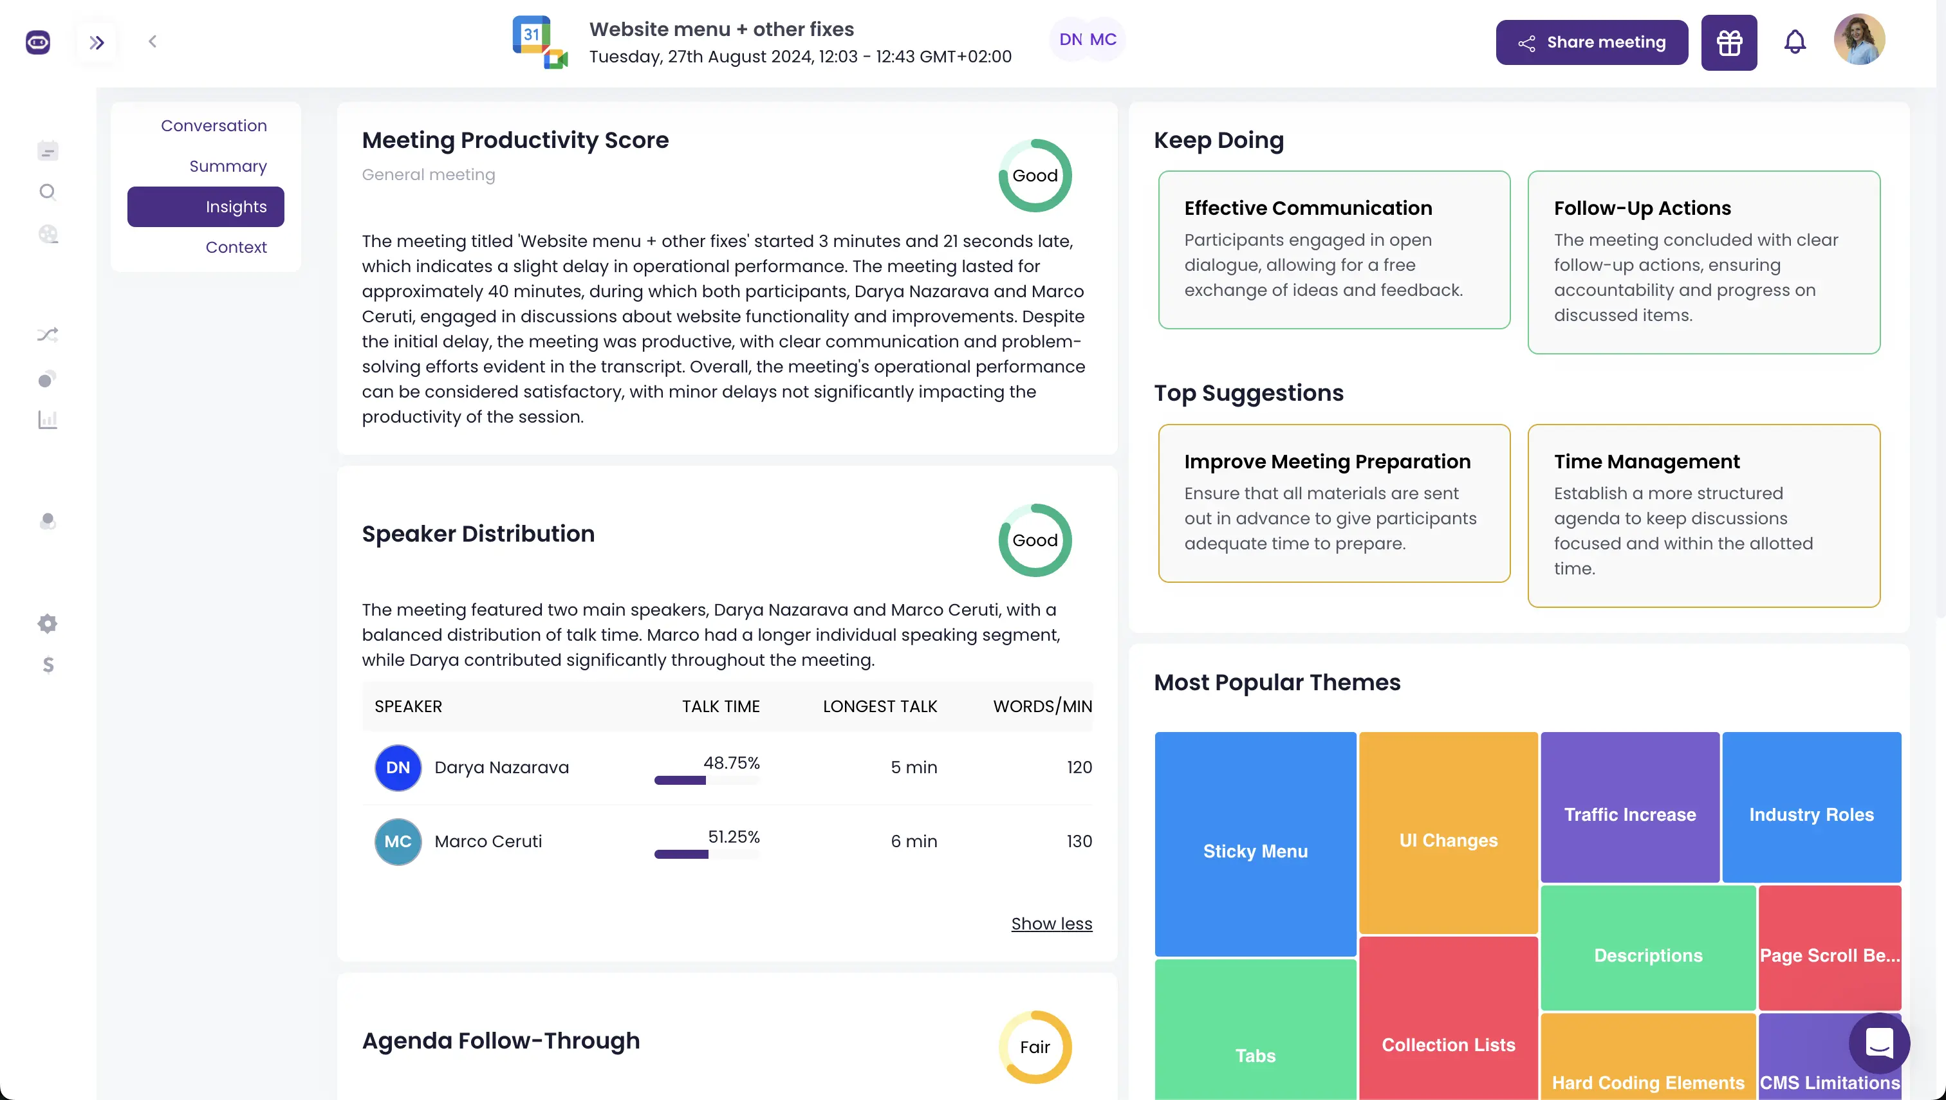The height and width of the screenshot is (1100, 1946).
Task: Open the billing dollar icon
Action: coord(48,665)
